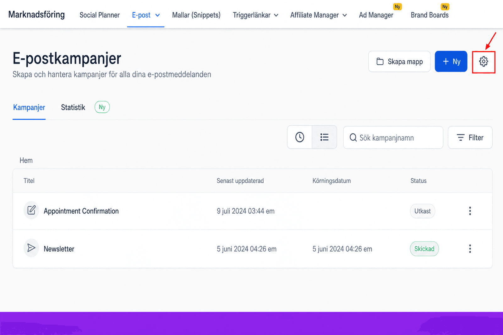Screen dimensions: 503x335
Task: Open the Filter button
Action: coord(470,138)
